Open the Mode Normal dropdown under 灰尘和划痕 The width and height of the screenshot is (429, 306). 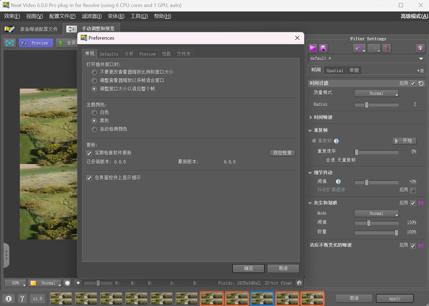point(376,214)
